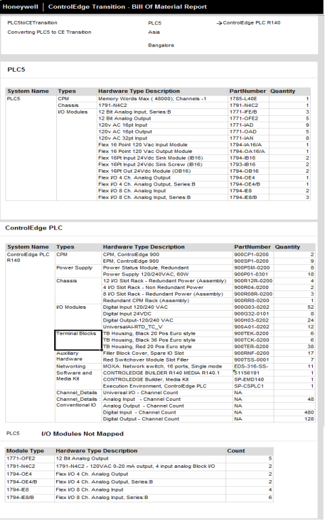Viewport: 325px width, 520px height.
Task: Click the 'Terminal Blocks' type cell
Action: [78, 340]
